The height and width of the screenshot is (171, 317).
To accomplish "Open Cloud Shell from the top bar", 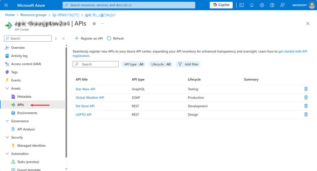I will (x=241, y=5).
